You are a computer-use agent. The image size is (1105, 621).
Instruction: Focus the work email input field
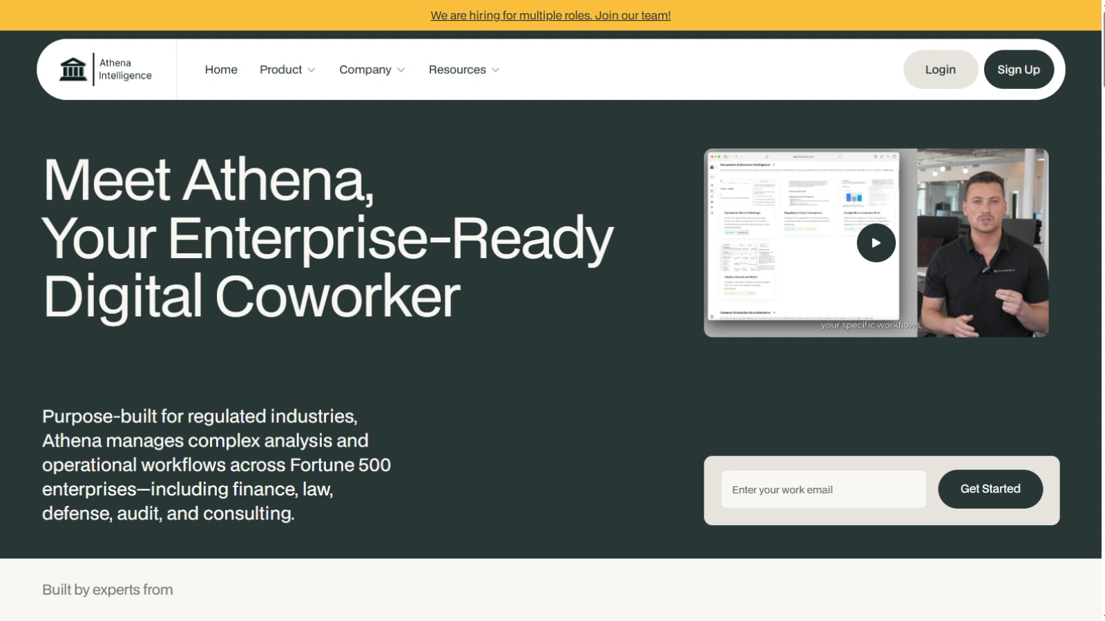click(x=823, y=489)
